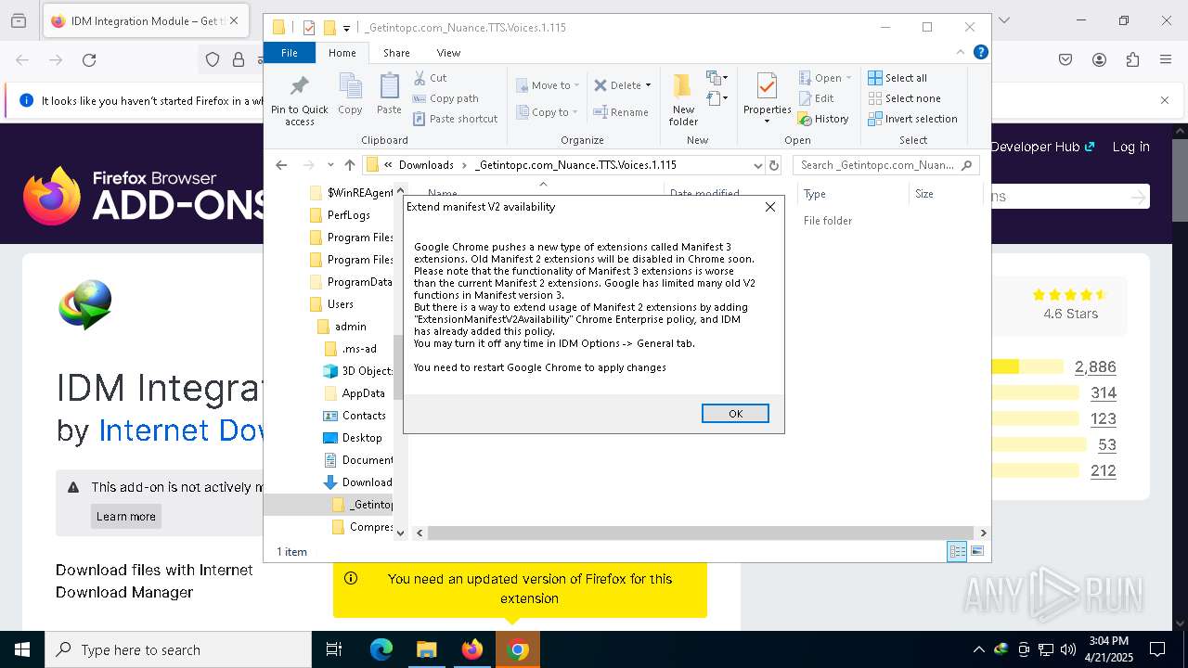The height and width of the screenshot is (668, 1188).
Task: Click Learn more on the Firefox add-on page
Action: pyautogui.click(x=126, y=517)
